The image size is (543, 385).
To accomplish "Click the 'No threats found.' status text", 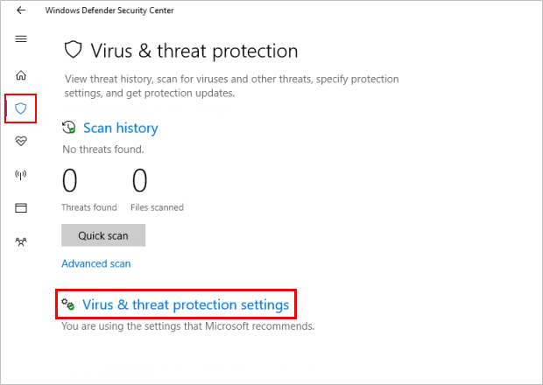I will pyautogui.click(x=102, y=150).
